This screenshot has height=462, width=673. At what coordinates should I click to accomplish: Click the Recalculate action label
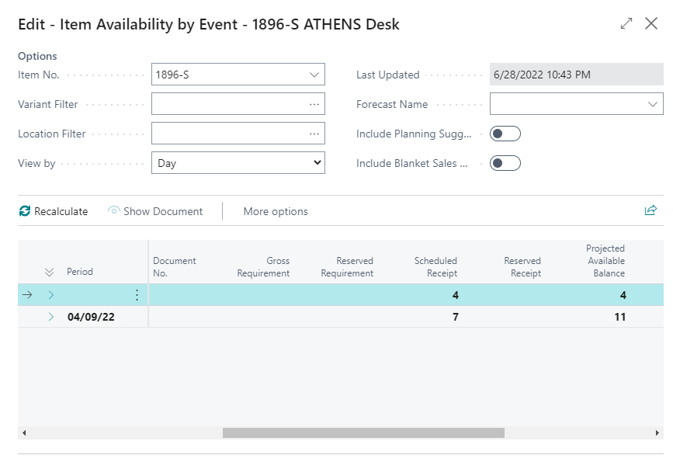coord(61,211)
